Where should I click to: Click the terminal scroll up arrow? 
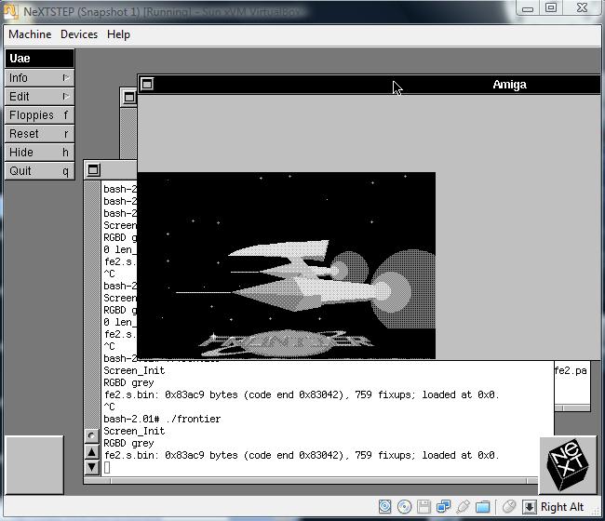[92, 452]
